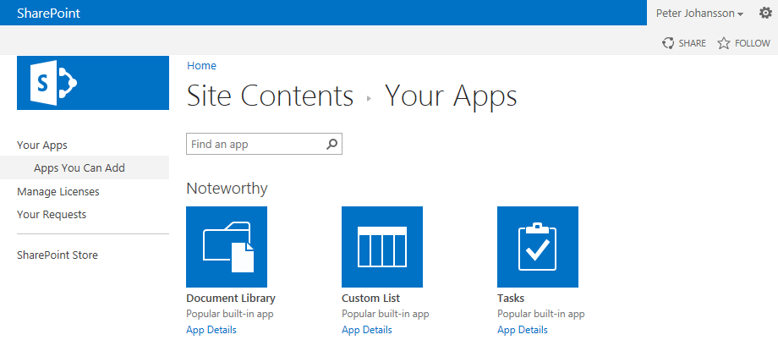Click "Popular built-in app" under Custom List
Image resolution: width=778 pixels, height=362 pixels.
coord(386,314)
